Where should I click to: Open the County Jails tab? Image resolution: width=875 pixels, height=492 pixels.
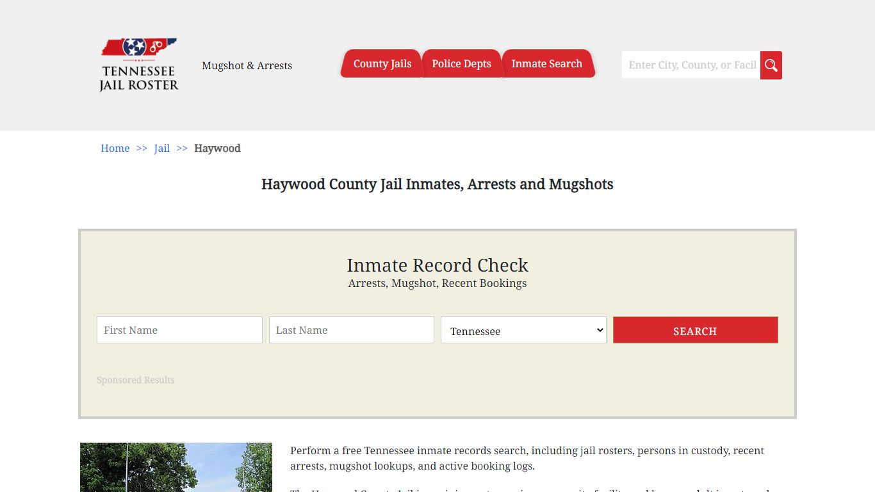(x=382, y=63)
